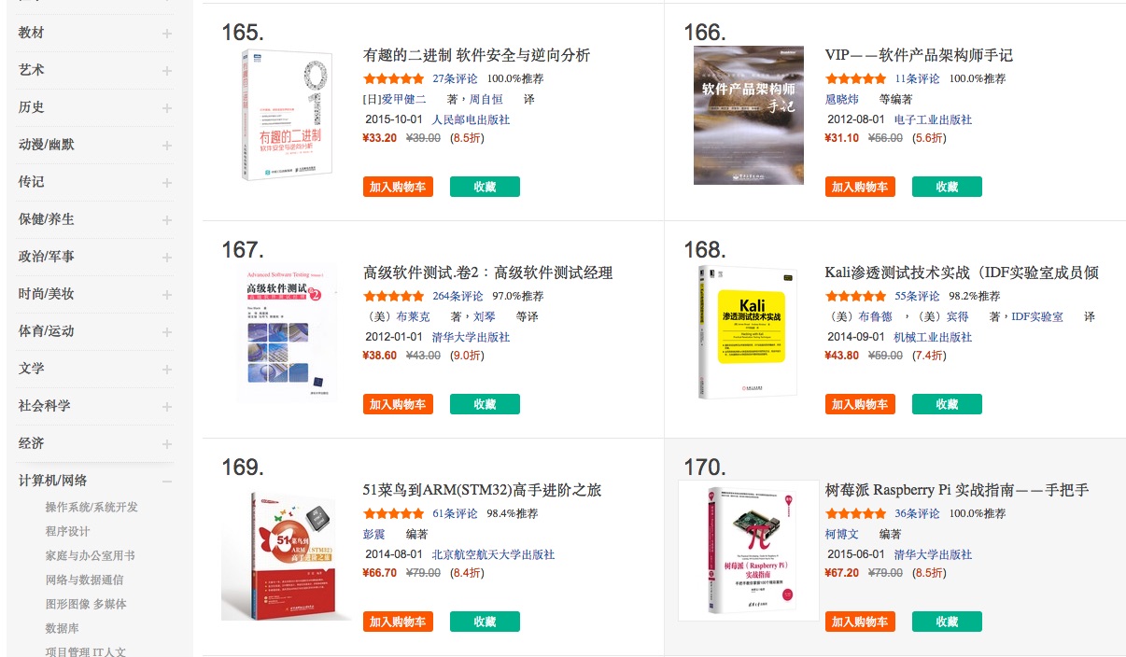Select 数据库 subcategory in sidebar
Viewport: 1126px width, 657px height.
[63, 628]
